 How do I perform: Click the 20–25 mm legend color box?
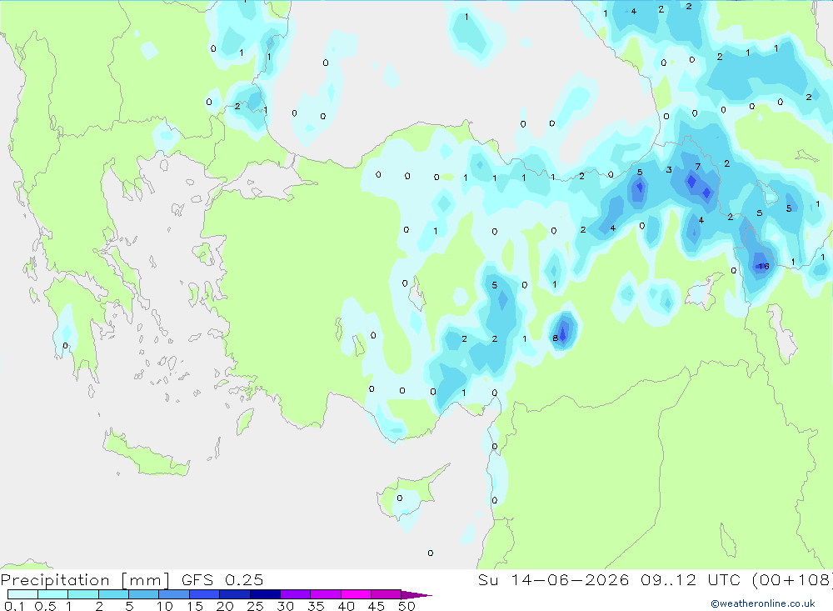(x=235, y=594)
